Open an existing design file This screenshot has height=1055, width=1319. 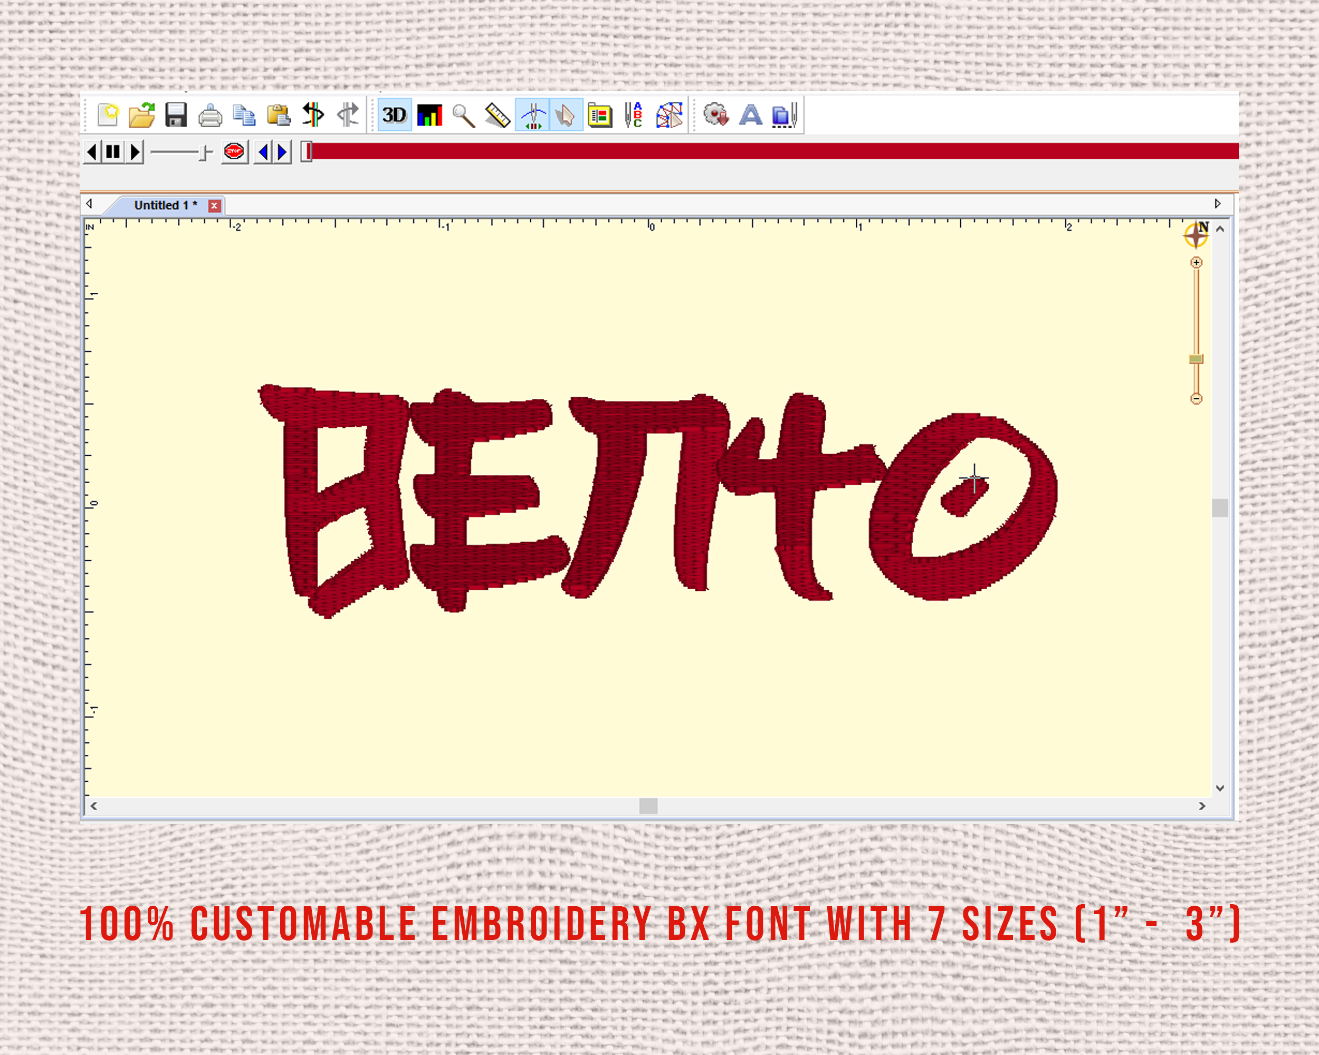click(x=142, y=116)
